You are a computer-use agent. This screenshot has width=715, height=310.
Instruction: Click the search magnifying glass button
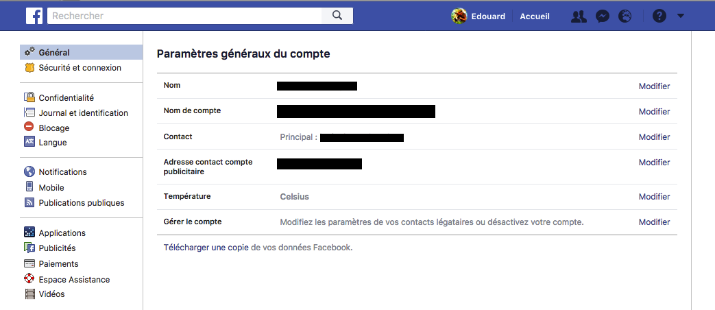(337, 16)
